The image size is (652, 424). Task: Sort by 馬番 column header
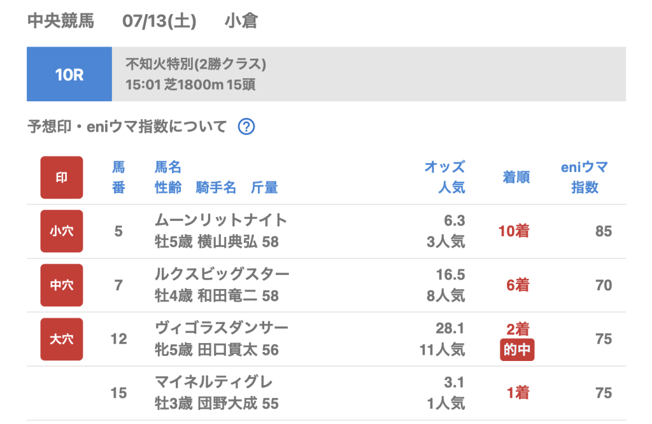click(x=118, y=178)
